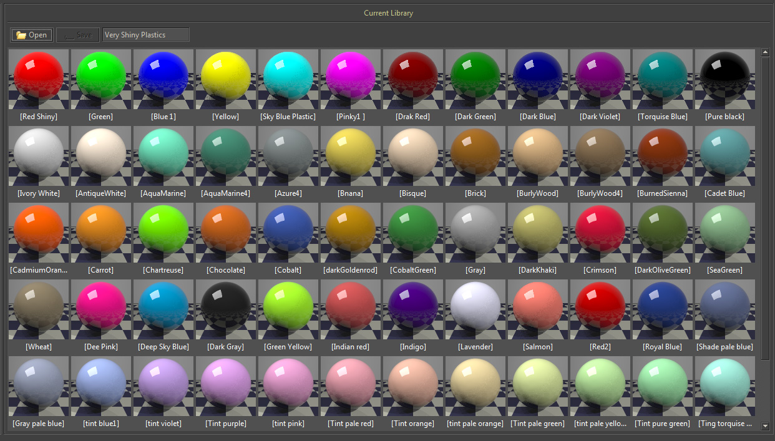Select the Torquise Blue material
The height and width of the screenshot is (441, 775).
(663, 79)
